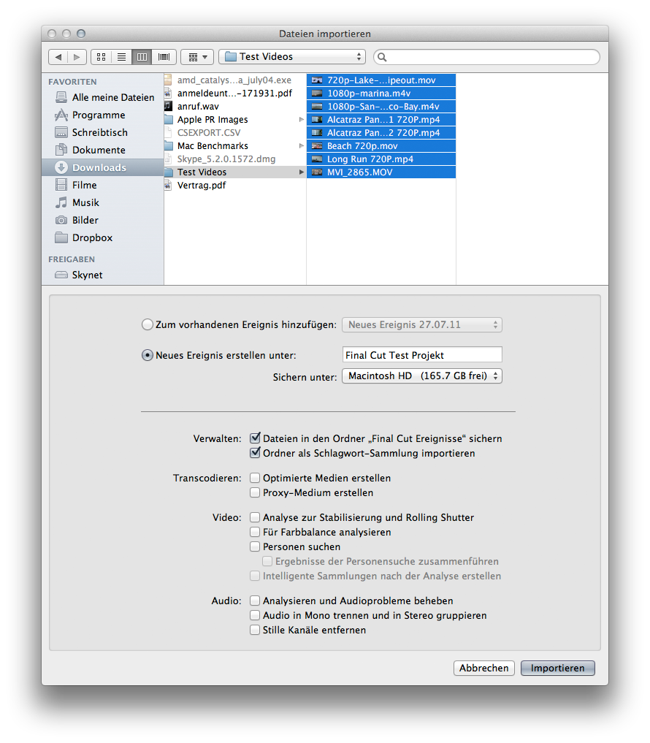The width and height of the screenshot is (650, 743).
Task: Open the Test Videos path popup
Action: pyautogui.click(x=292, y=57)
